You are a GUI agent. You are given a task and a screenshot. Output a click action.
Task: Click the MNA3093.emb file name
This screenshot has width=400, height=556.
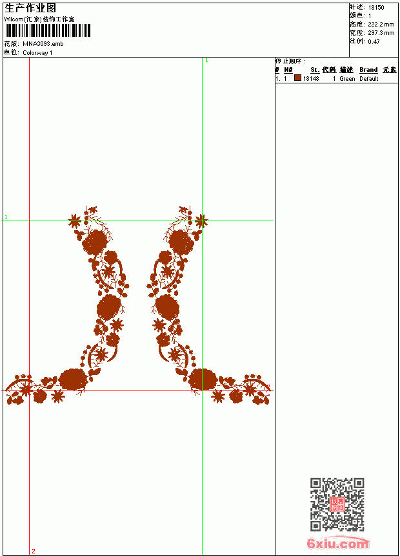pos(43,44)
